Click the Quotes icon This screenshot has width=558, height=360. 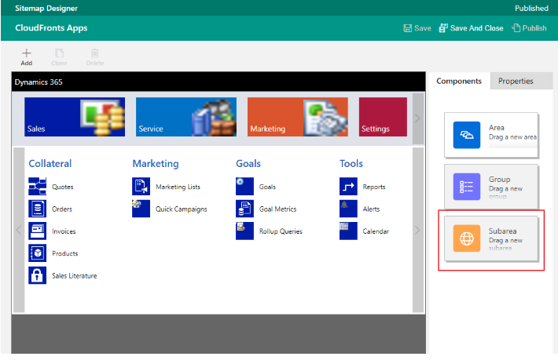pos(38,187)
